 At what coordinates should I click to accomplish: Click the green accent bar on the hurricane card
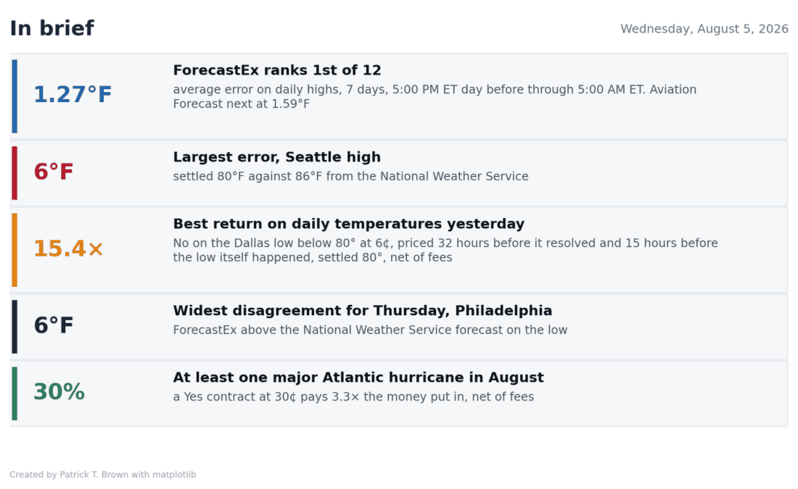pos(15,393)
